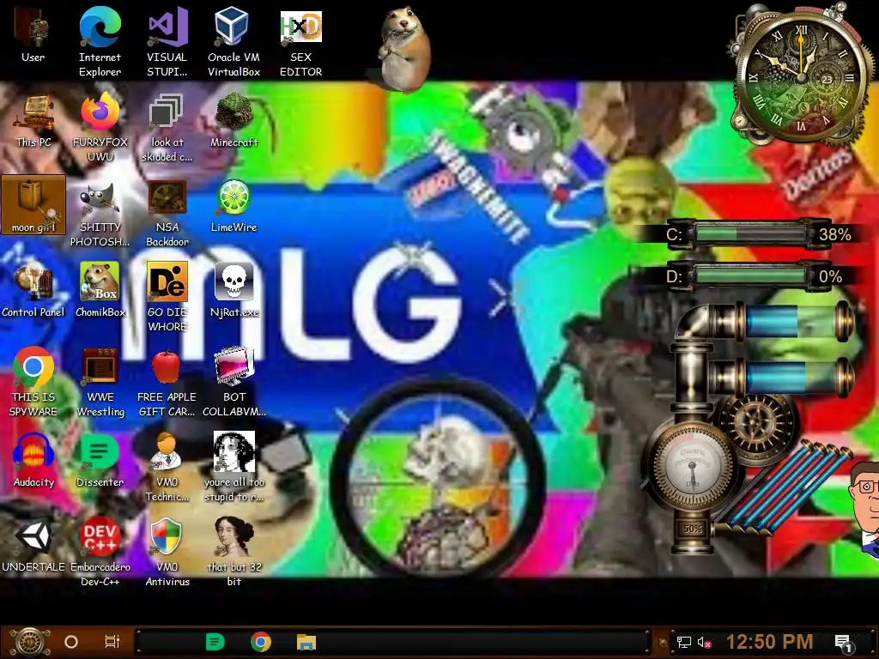
Task: Open the SEX EDITOR HxD shortcut
Action: (301, 42)
